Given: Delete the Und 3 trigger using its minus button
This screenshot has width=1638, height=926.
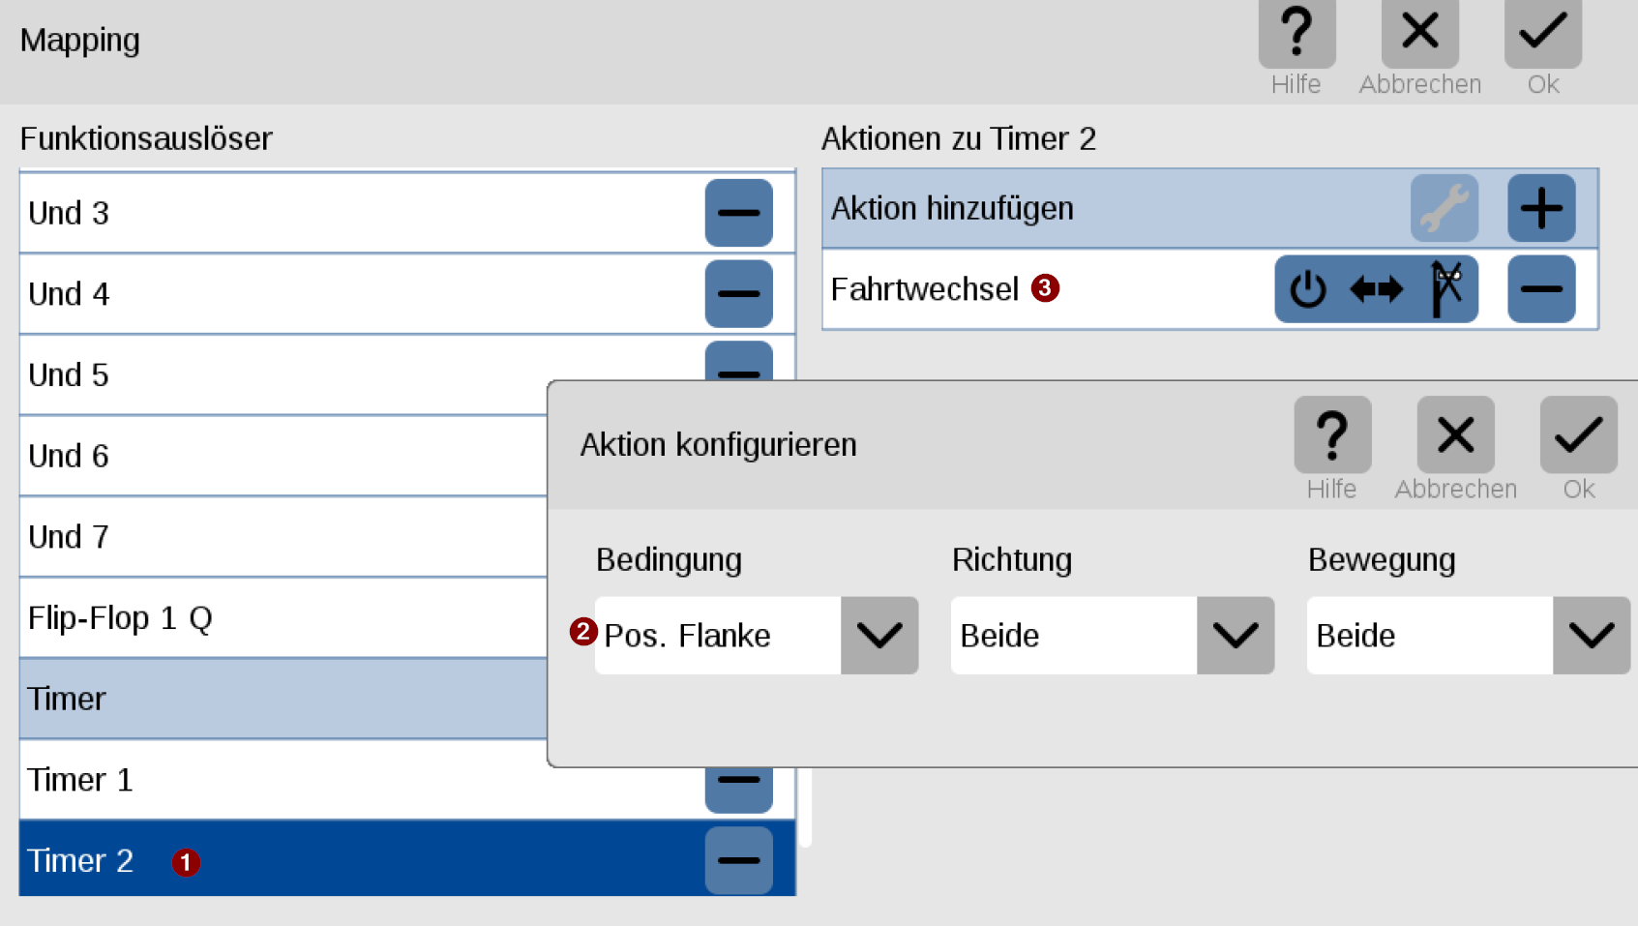Looking at the screenshot, I should coord(738,213).
